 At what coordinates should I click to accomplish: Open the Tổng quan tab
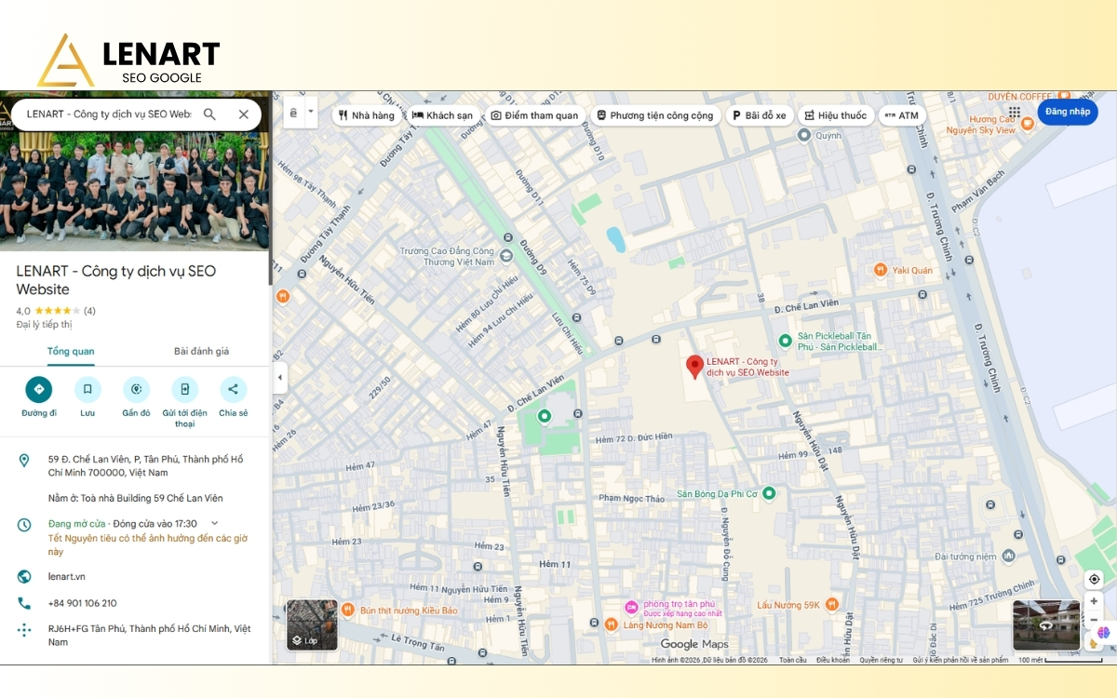pyautogui.click(x=71, y=351)
